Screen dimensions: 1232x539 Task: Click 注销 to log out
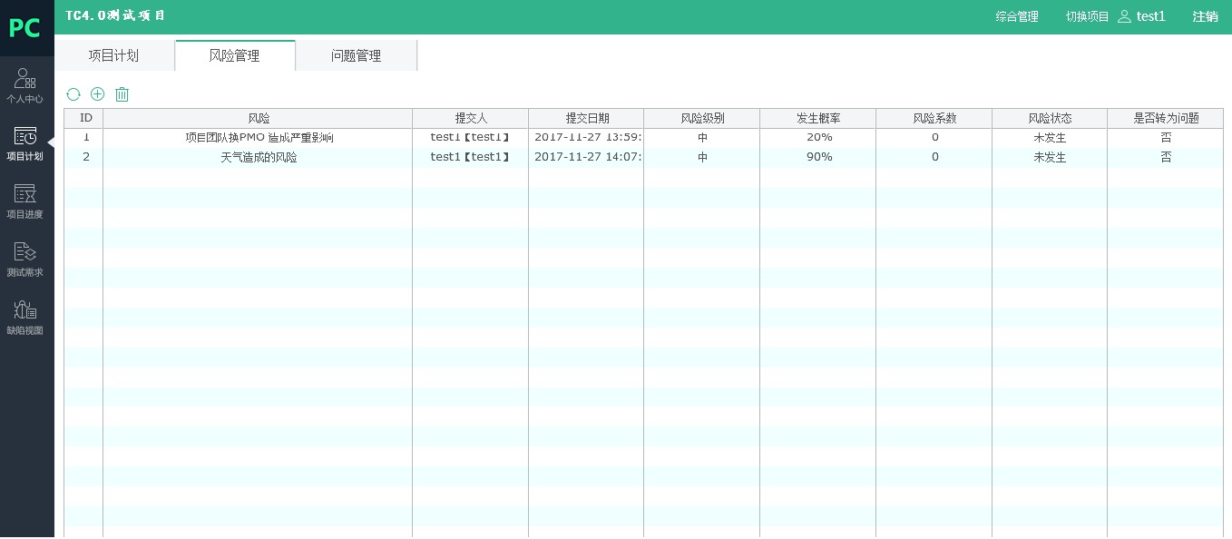click(1205, 16)
